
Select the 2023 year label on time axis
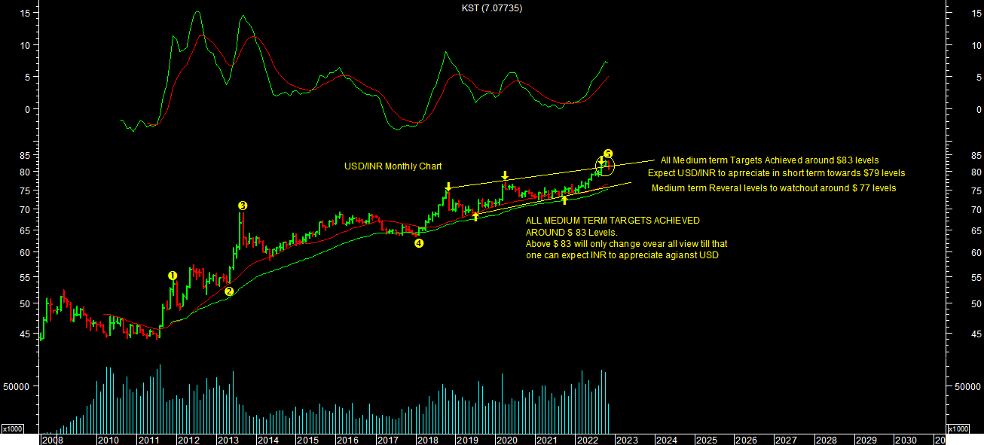point(626,440)
